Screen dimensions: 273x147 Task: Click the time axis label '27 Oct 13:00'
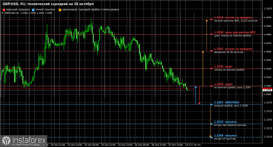175,145
